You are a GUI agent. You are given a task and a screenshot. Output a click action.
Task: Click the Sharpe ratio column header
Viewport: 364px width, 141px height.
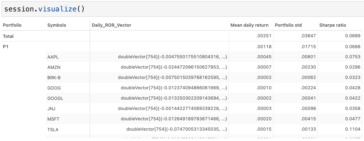coord(333,25)
